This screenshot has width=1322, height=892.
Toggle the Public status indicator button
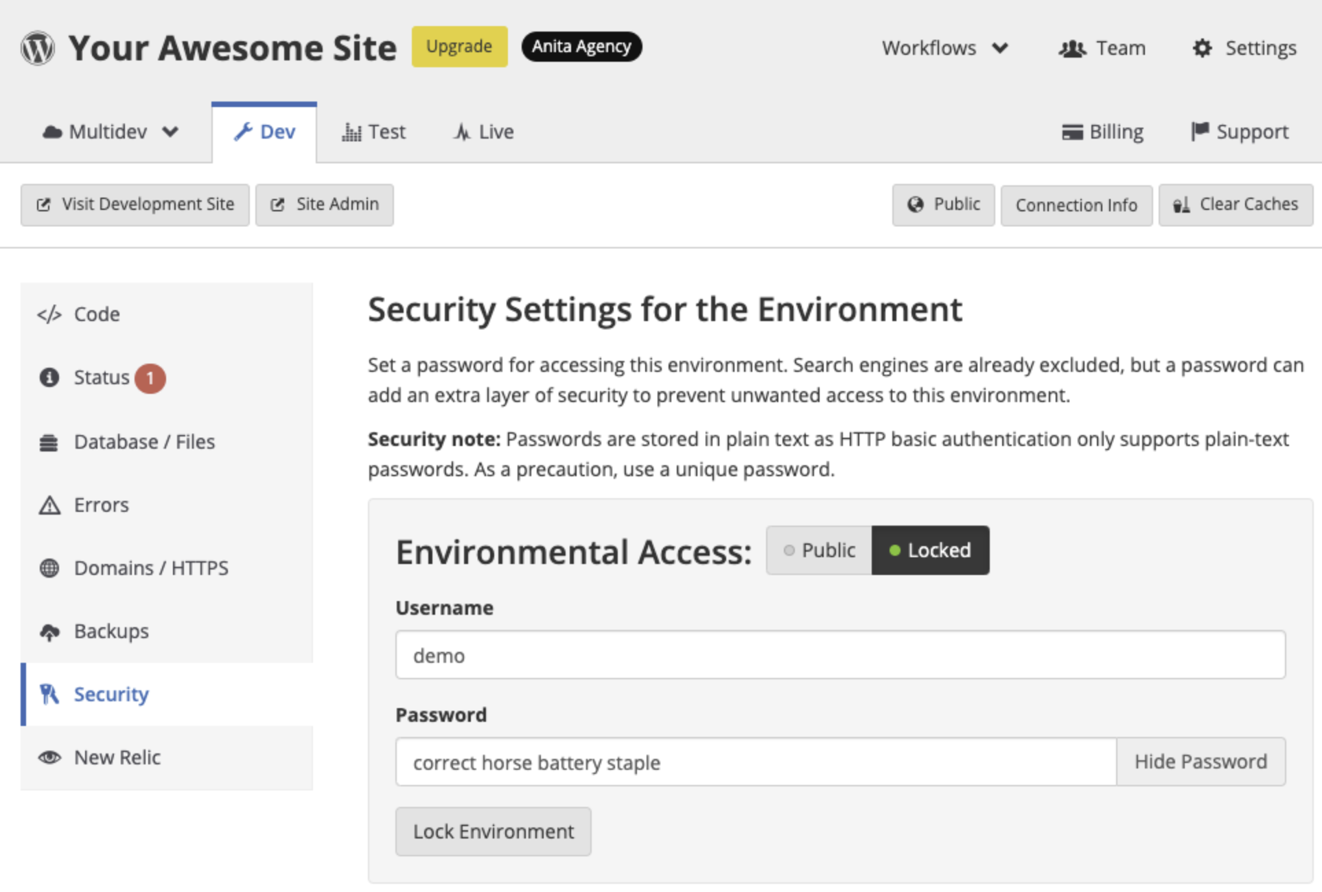[943, 204]
